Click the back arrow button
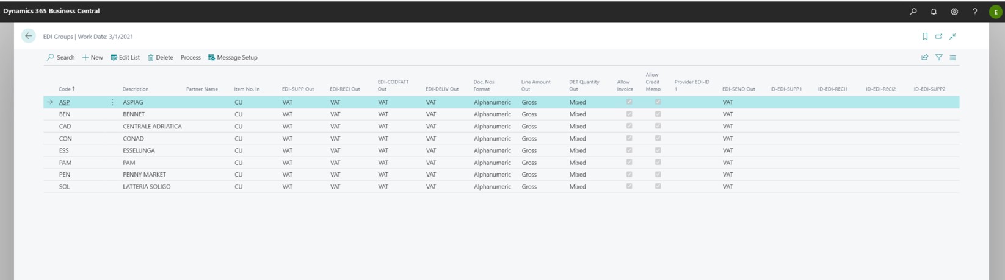This screenshot has height=280, width=1005. pos(28,36)
